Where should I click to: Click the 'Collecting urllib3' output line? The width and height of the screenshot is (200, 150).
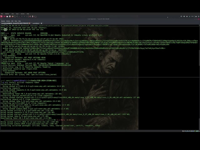click(x=10, y=84)
